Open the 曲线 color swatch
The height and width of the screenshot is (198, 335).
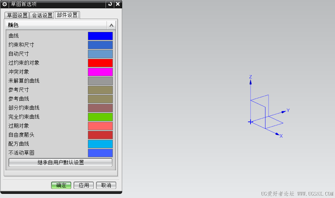pyautogui.click(x=100, y=36)
